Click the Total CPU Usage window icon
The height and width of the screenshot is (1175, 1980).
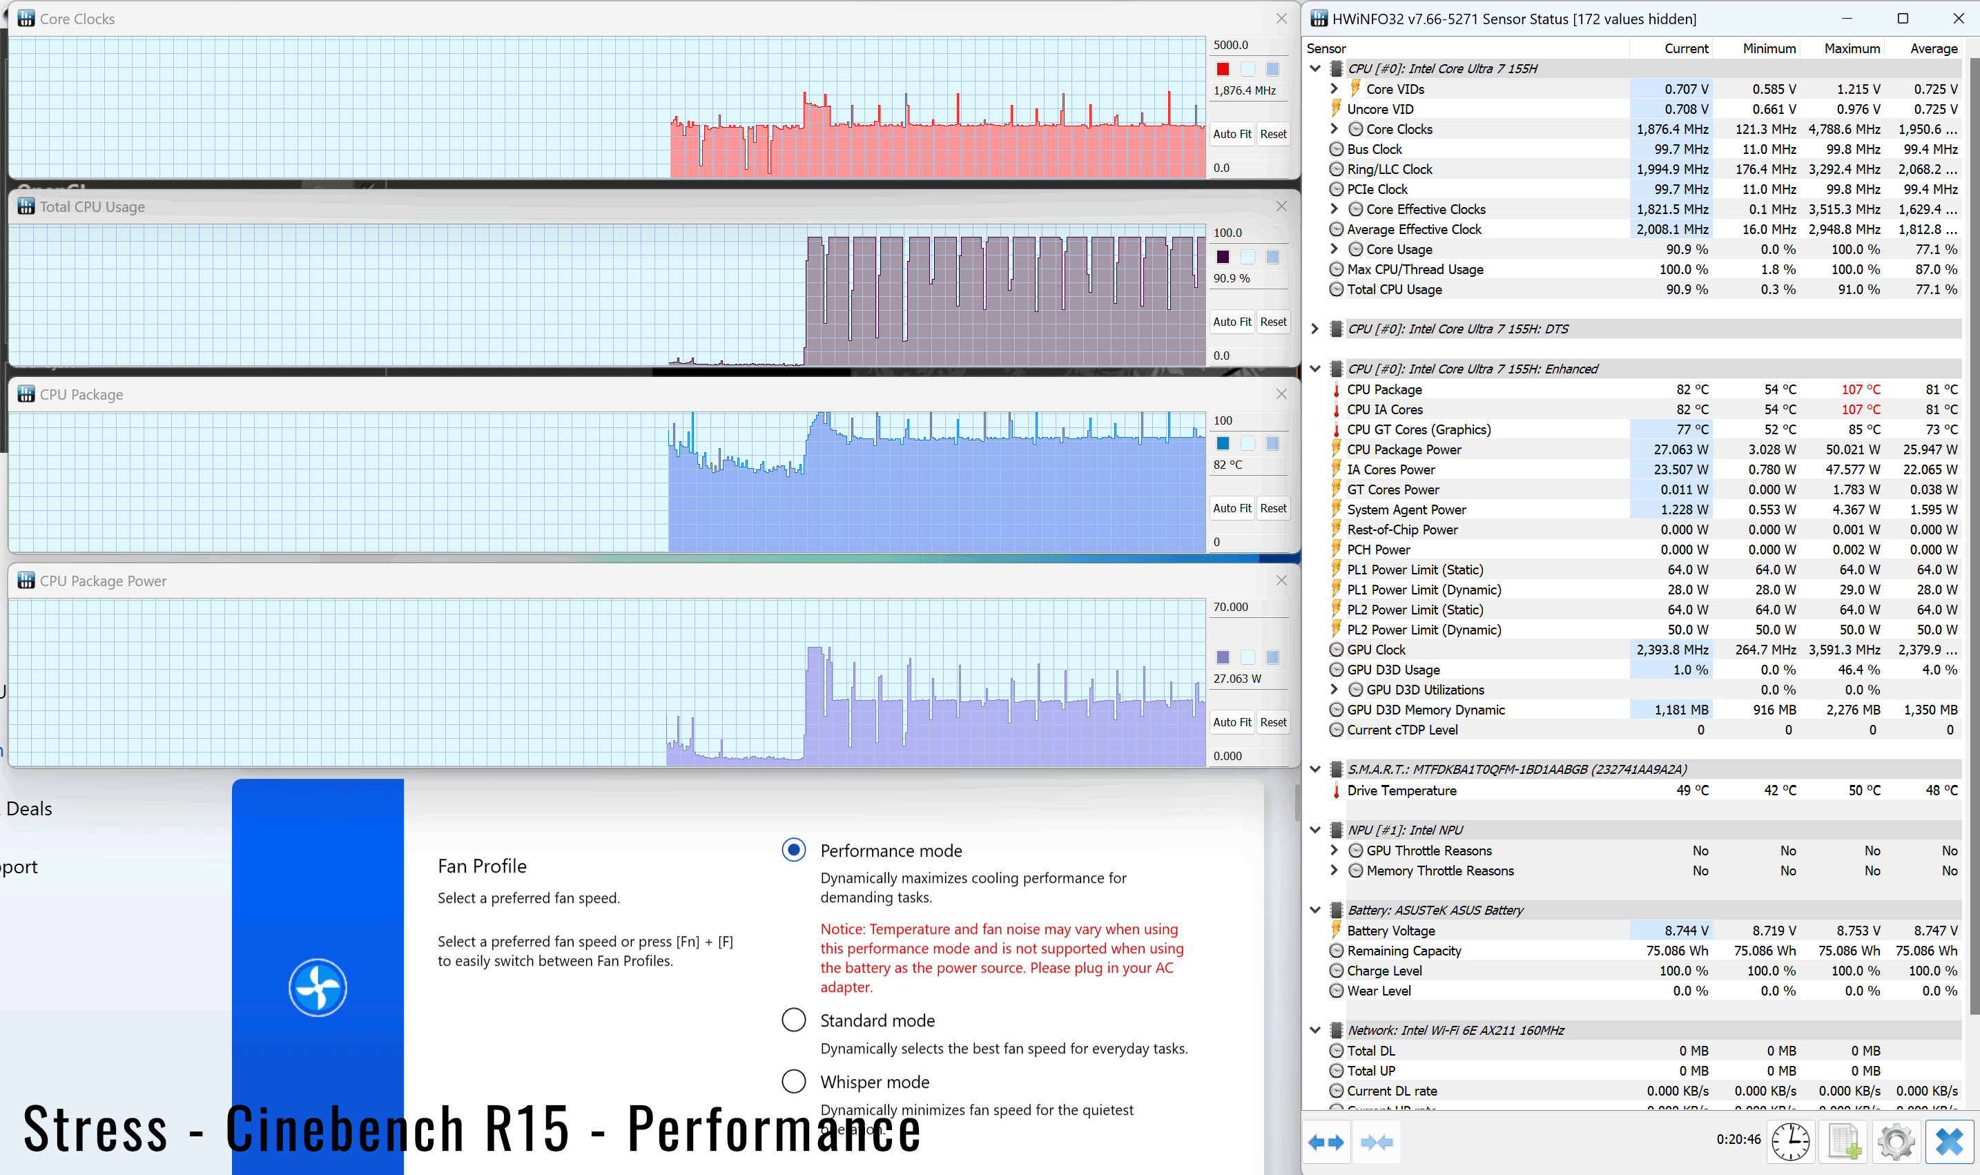26,206
